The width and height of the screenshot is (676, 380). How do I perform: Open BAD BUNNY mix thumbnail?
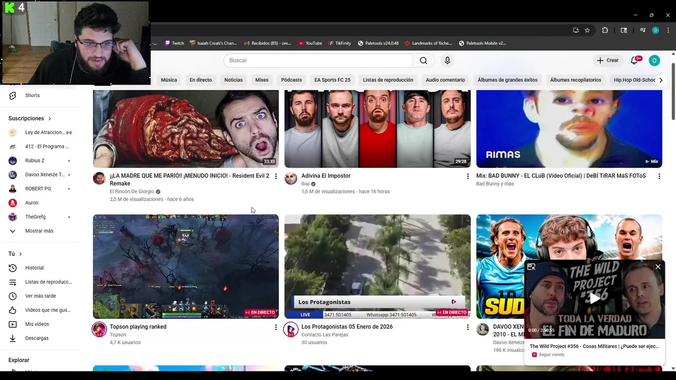(x=569, y=129)
